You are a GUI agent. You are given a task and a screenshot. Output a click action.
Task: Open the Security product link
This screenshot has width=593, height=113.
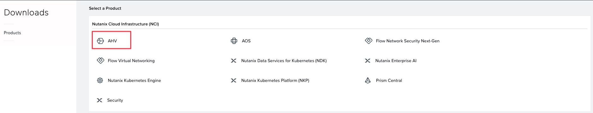(x=115, y=100)
